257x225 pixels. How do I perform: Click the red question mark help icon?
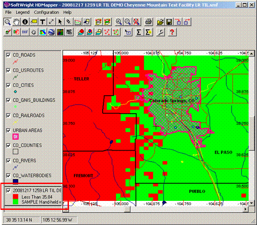click(x=172, y=32)
